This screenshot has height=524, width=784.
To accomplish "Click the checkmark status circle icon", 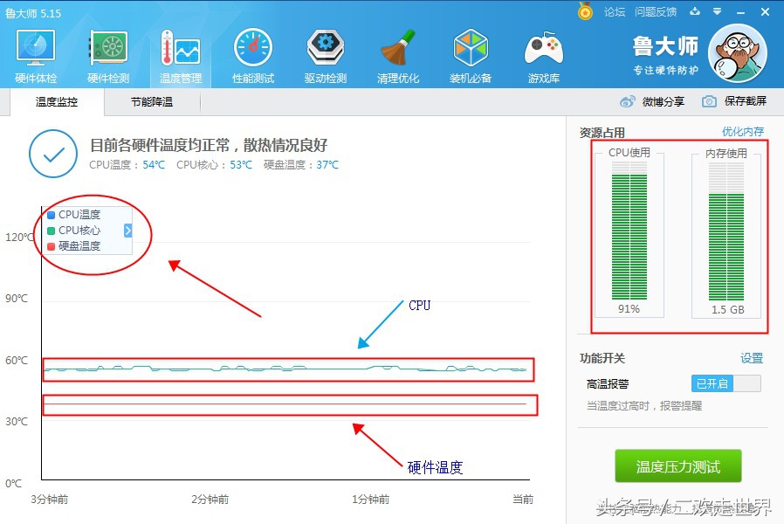I will tap(53, 154).
